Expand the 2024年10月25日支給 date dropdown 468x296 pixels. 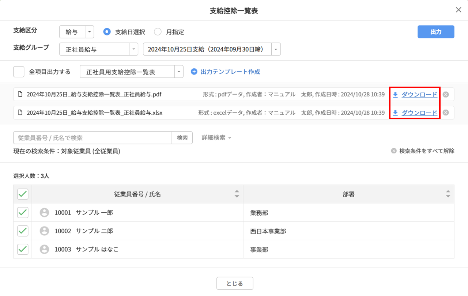[x=276, y=49]
